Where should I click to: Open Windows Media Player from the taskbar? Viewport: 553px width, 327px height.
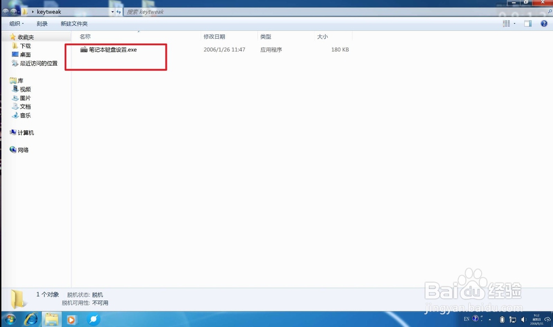tap(71, 319)
